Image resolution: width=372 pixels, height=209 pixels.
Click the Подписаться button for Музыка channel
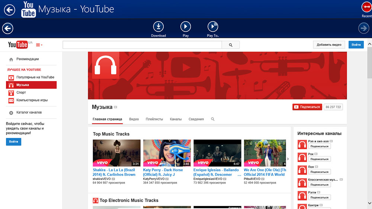[307, 107]
